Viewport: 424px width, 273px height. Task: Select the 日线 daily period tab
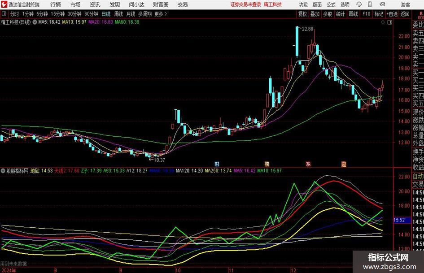click(x=106, y=14)
